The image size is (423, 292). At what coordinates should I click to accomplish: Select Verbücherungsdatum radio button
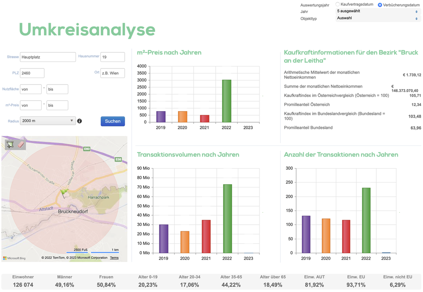coord(380,5)
